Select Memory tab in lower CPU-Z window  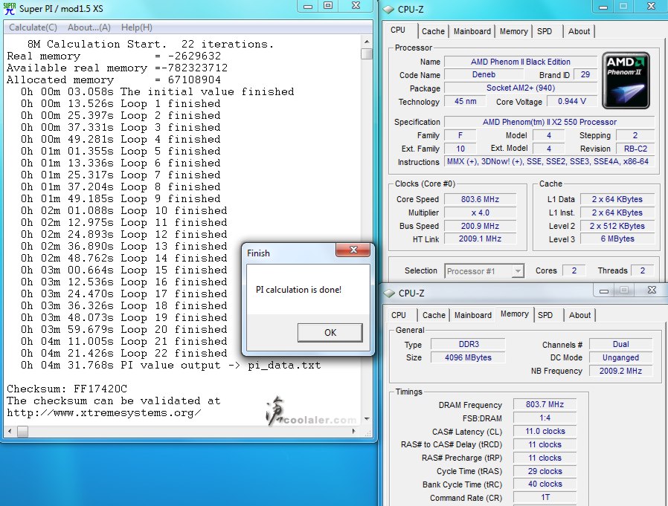point(515,314)
